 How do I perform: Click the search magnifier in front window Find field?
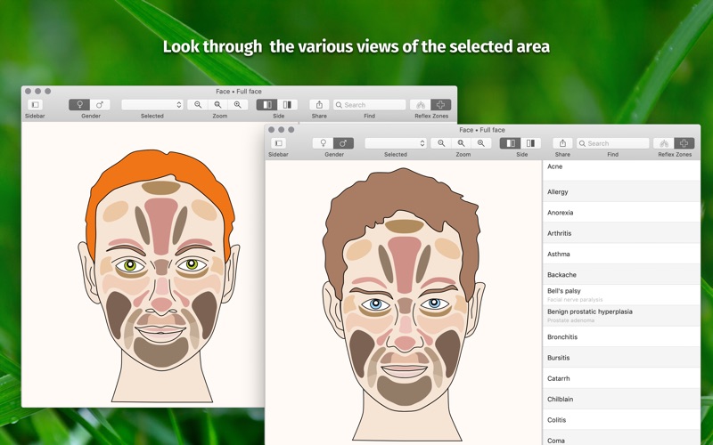(x=583, y=143)
